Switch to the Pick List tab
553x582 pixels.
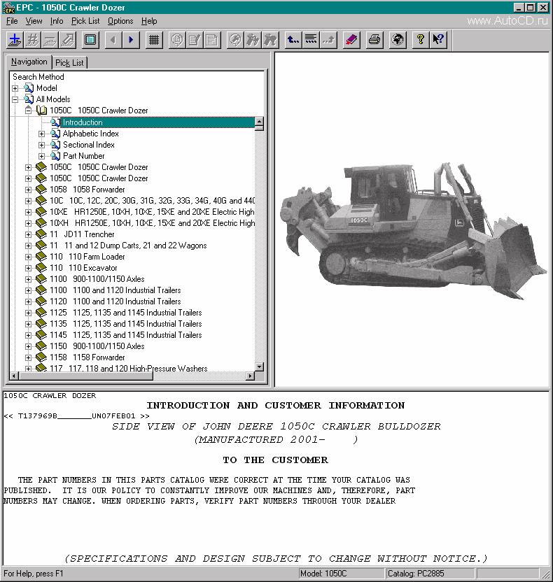click(x=69, y=63)
